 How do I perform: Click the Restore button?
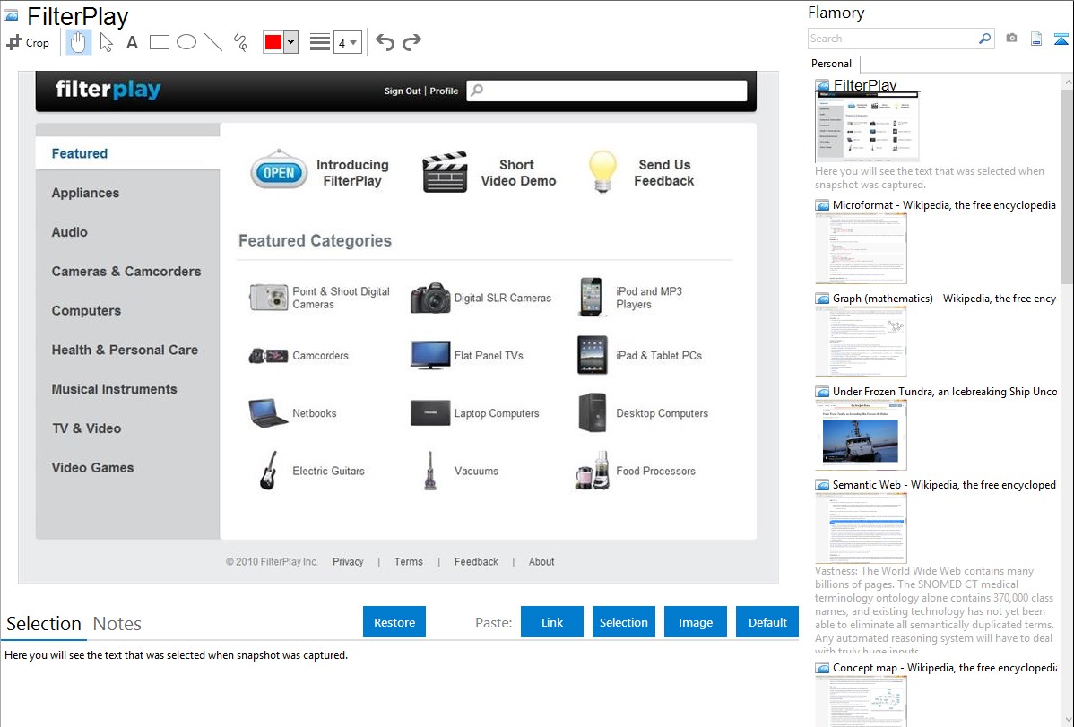[394, 622]
